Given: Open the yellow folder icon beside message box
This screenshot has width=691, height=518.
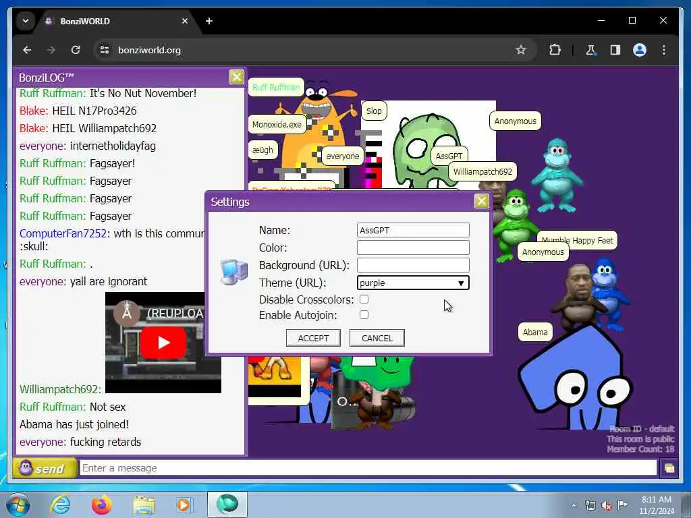Looking at the screenshot, I should (x=669, y=468).
